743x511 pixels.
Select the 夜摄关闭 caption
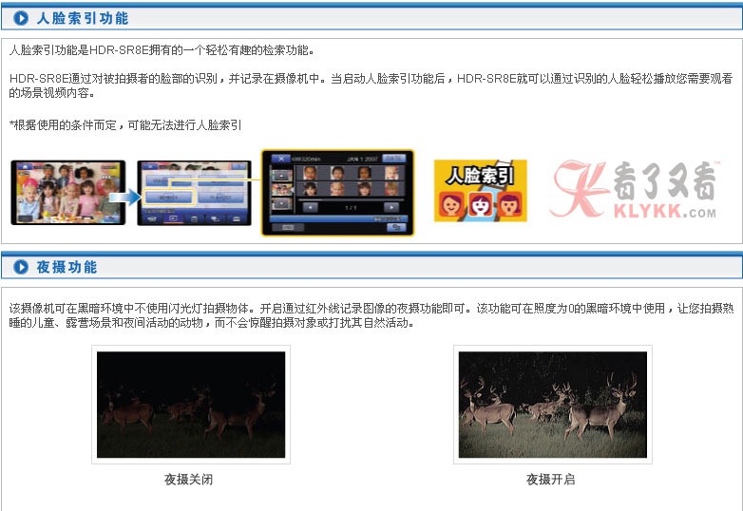[x=188, y=480]
